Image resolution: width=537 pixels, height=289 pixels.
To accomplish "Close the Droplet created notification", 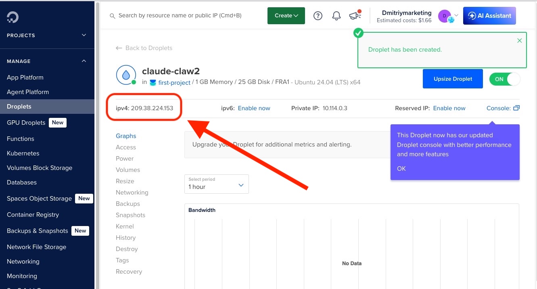I will tap(520, 40).
